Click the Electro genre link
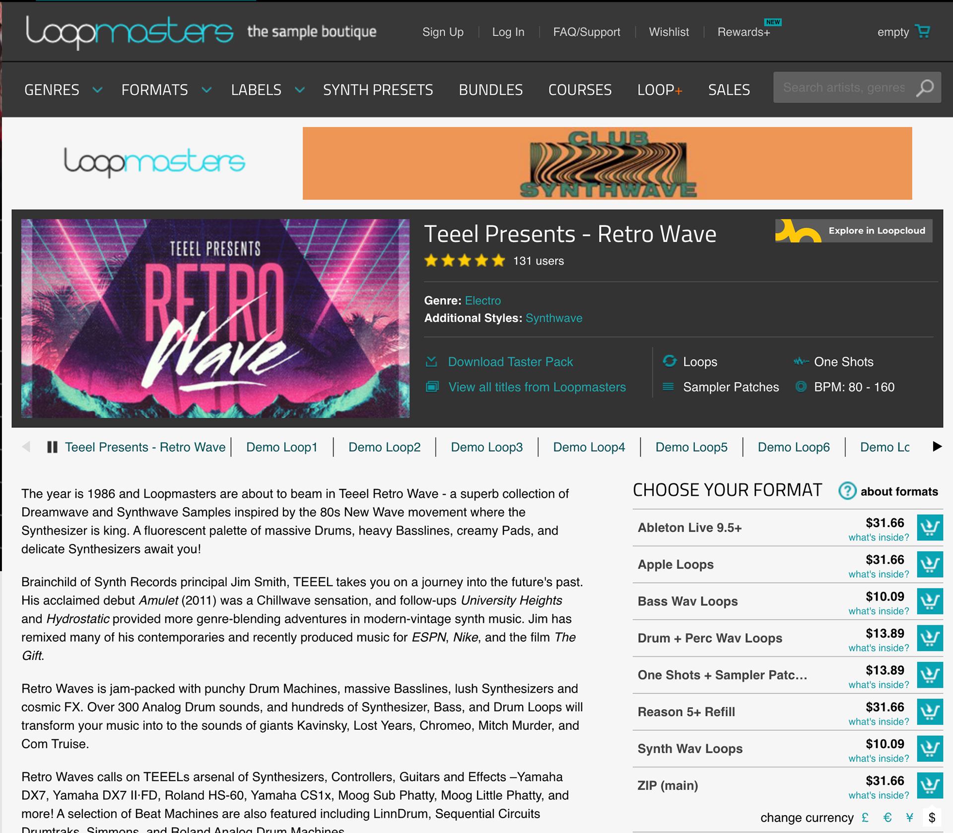The width and height of the screenshot is (953, 833). pos(482,300)
